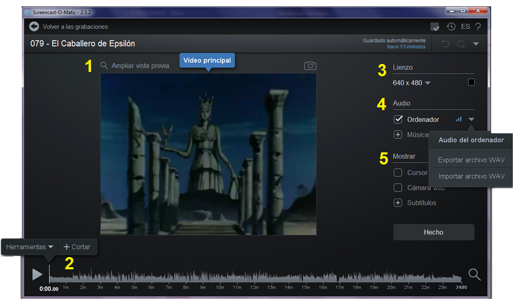The image size is (516, 301).
Task: Open the Herramientas dropdown
Action: 30,247
